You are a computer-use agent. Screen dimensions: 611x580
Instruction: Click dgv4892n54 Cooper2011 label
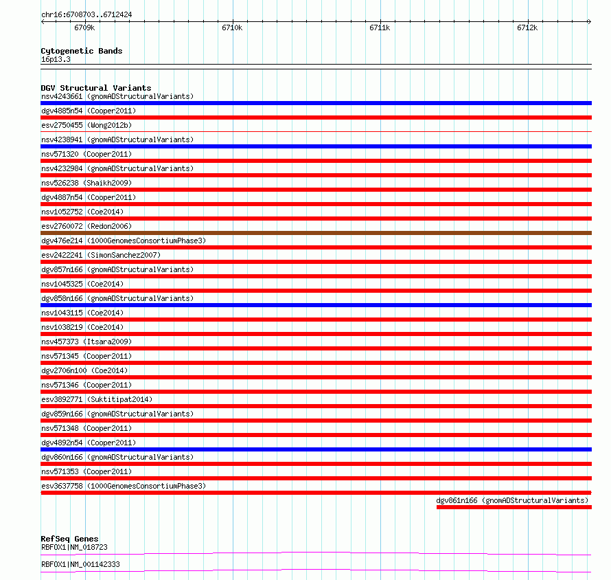coord(89,443)
